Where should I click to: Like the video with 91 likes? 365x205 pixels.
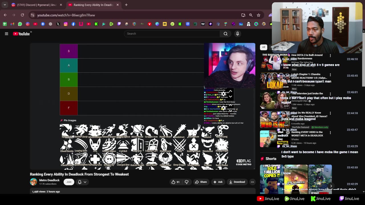tap(175, 182)
